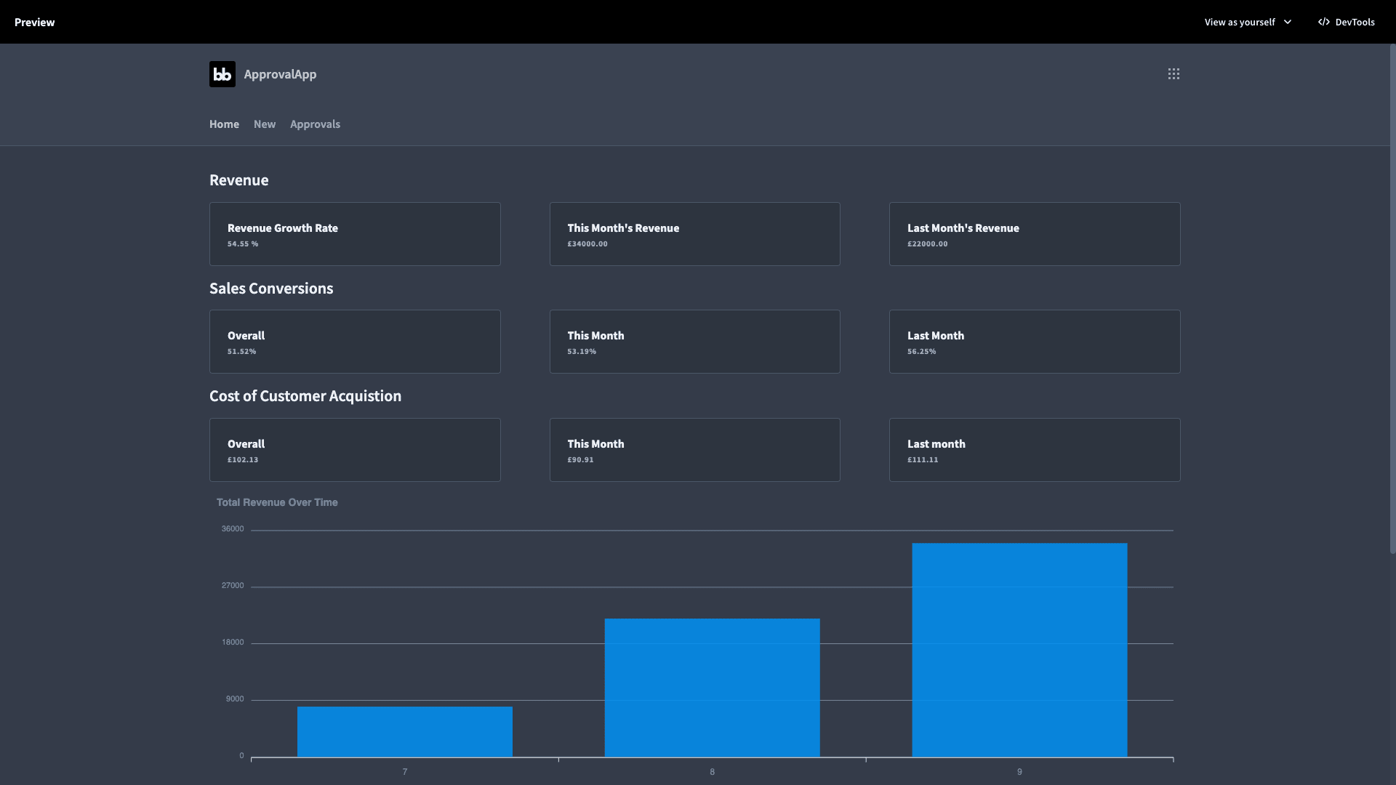Click the chart bar for month 7
The height and width of the screenshot is (785, 1396).
click(405, 732)
